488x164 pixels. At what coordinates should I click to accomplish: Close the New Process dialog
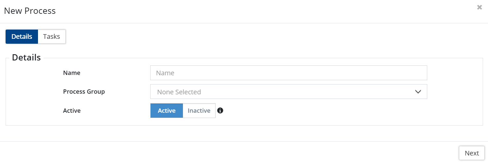pos(479,7)
